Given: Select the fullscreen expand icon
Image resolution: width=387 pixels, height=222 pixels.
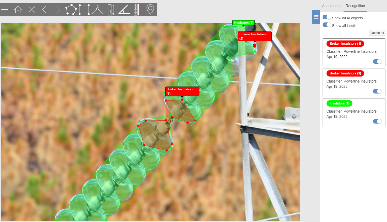Looking at the screenshot, I should (31, 10).
